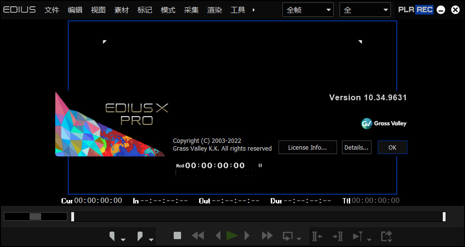Screen dimensions: 465x247
Task: Open the 编辑 menu
Action: (75, 10)
